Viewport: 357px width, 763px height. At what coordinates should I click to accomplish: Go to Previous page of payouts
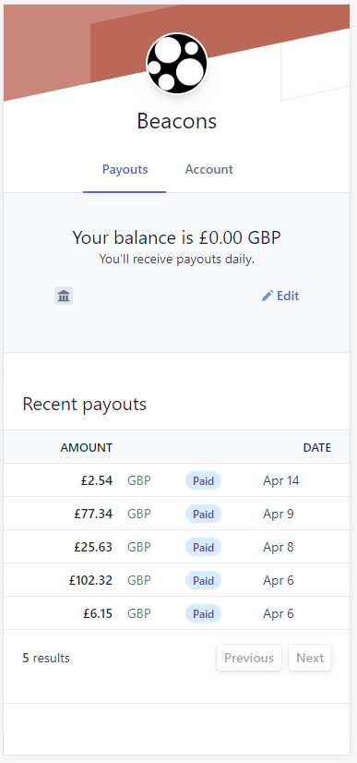point(249,658)
